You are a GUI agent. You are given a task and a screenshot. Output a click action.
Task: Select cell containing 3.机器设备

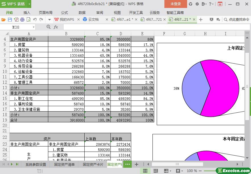[x=29, y=55]
